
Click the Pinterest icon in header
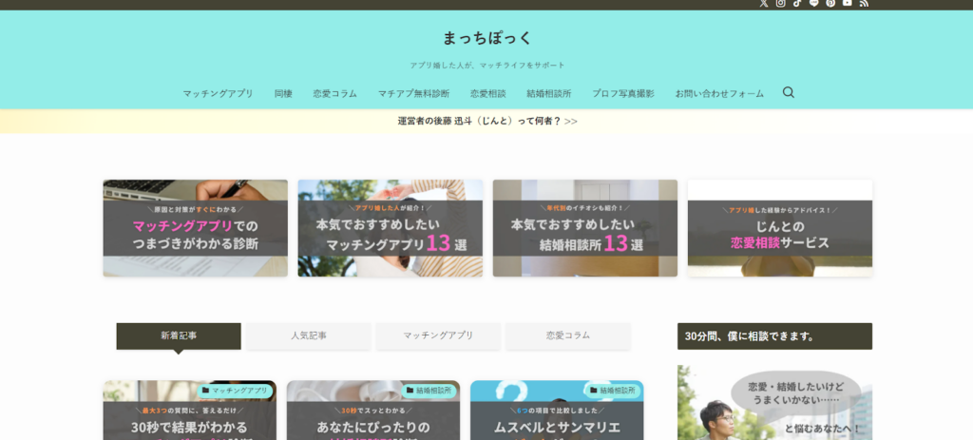click(x=830, y=4)
